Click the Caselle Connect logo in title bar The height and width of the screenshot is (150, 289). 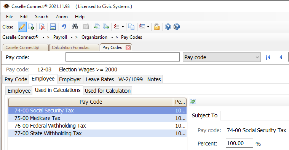[6, 6]
